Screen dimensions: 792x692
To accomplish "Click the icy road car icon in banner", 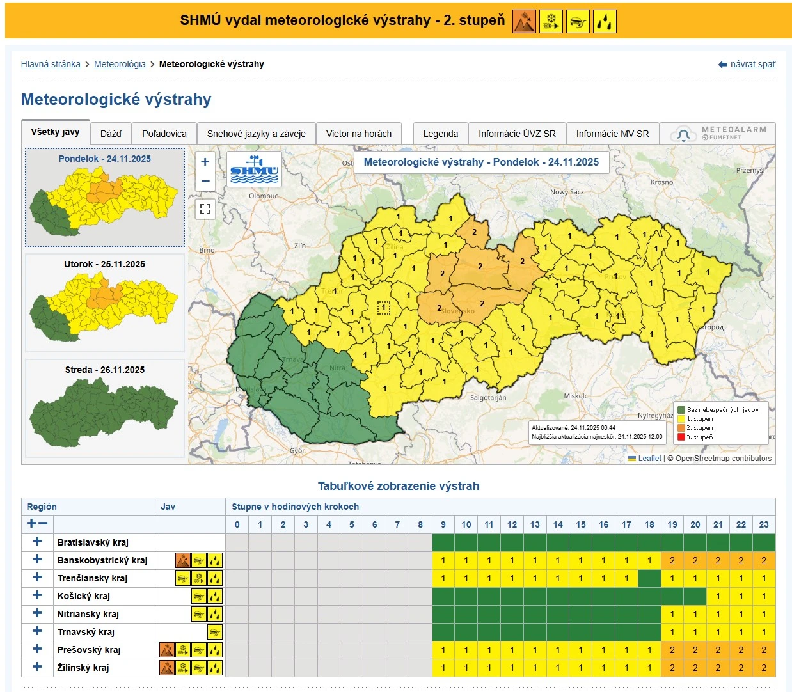I will [x=578, y=22].
